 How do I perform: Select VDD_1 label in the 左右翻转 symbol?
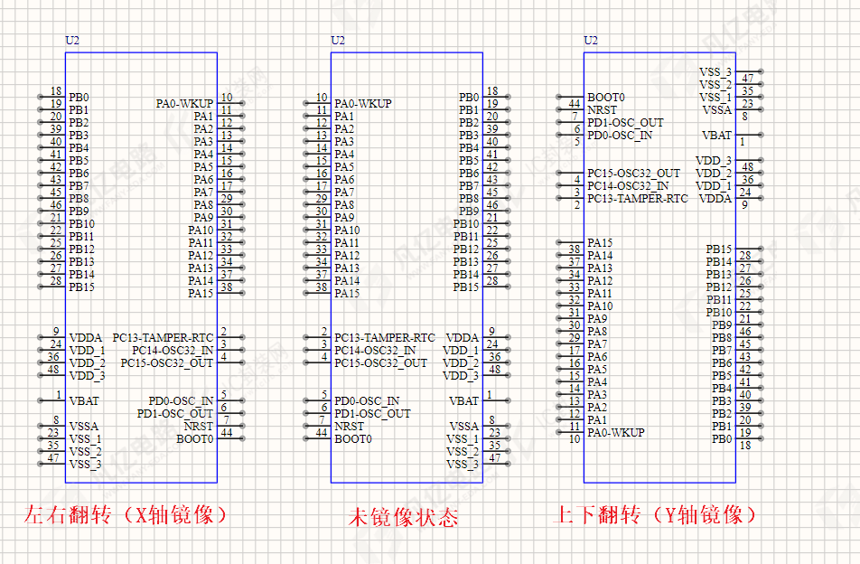(88, 351)
